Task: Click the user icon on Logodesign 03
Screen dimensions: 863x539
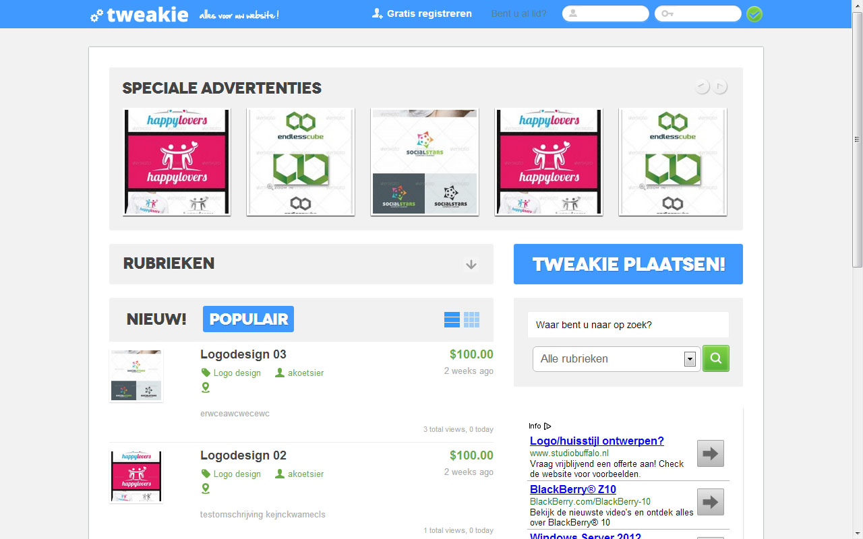Action: pyautogui.click(x=280, y=373)
